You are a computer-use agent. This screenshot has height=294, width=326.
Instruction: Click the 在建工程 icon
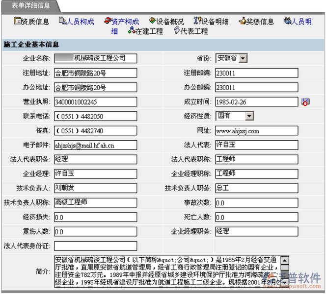tap(131, 31)
